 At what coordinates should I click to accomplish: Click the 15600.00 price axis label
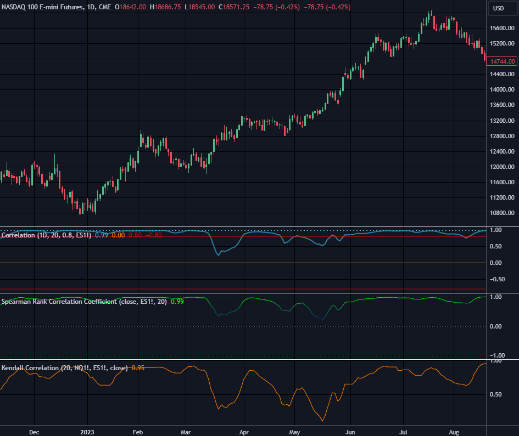(502, 28)
